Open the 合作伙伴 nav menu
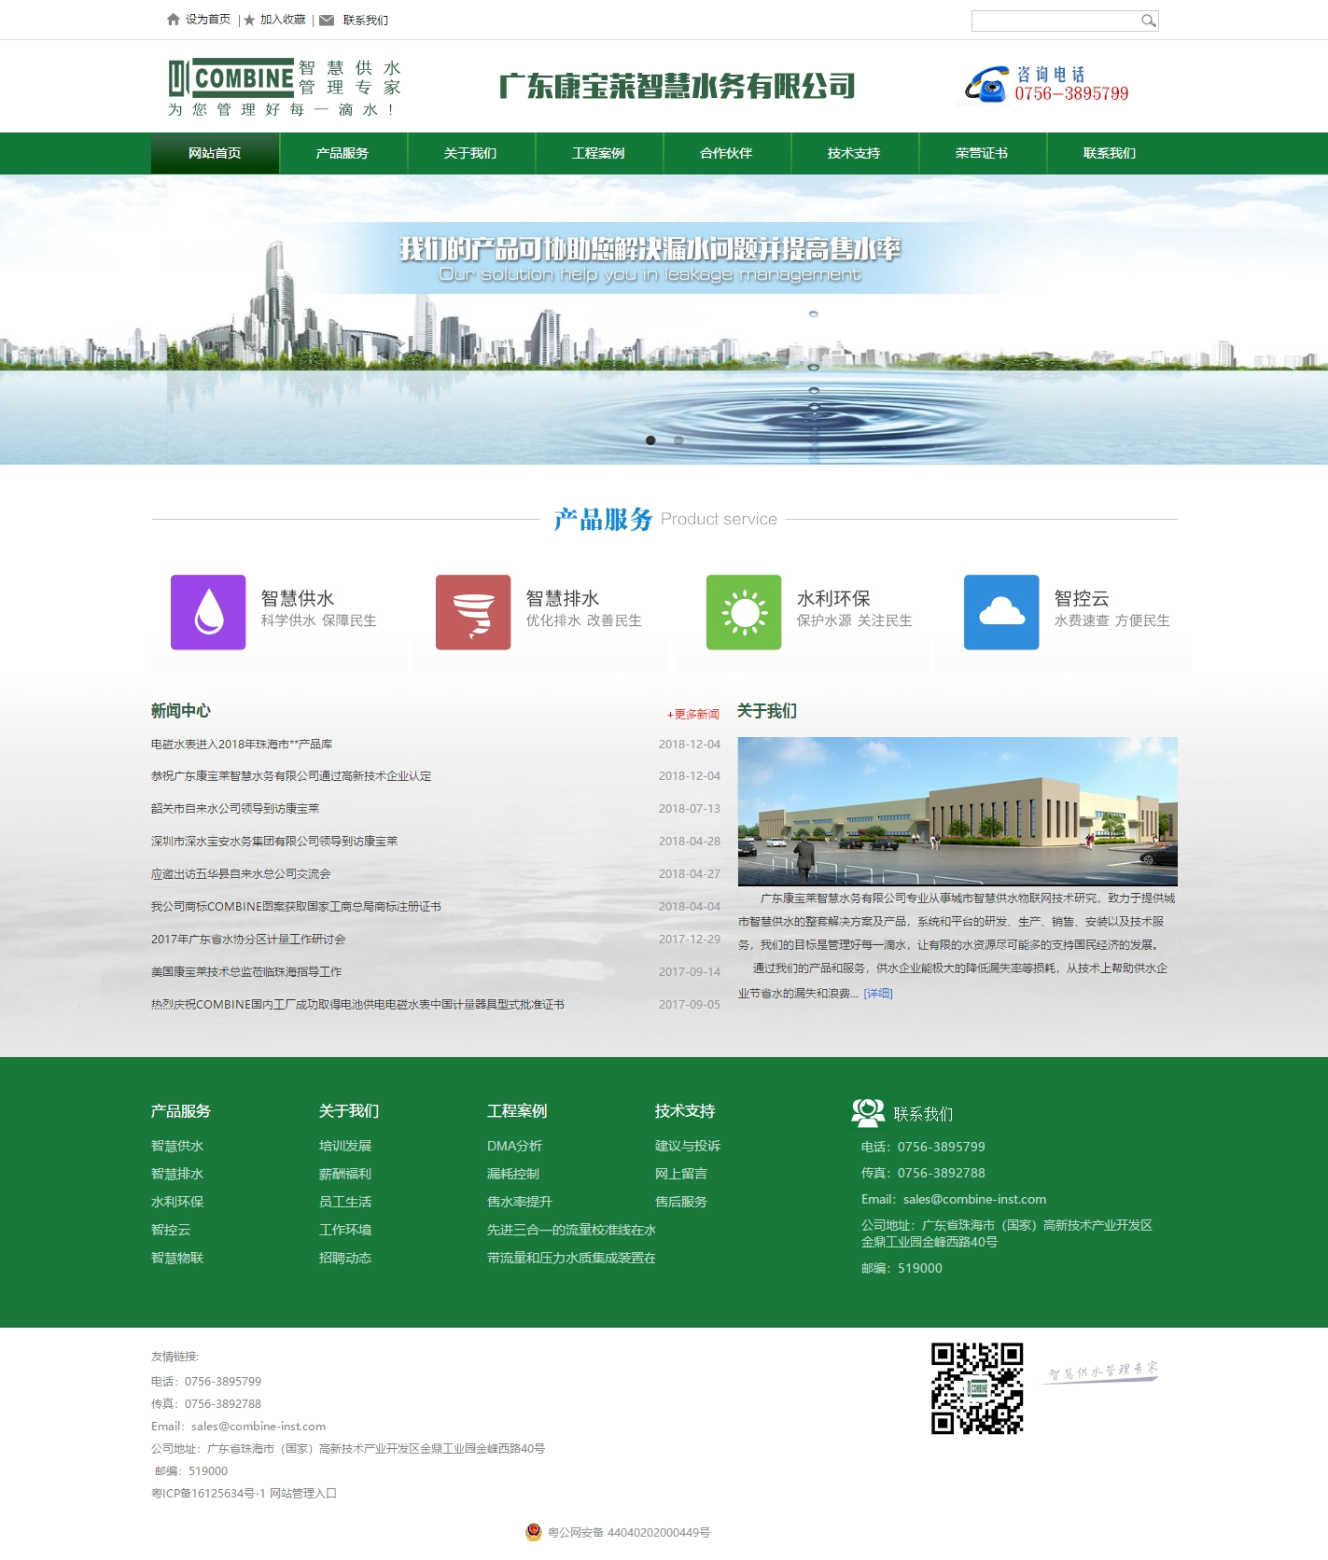1328x1560 pixels. coord(726,153)
